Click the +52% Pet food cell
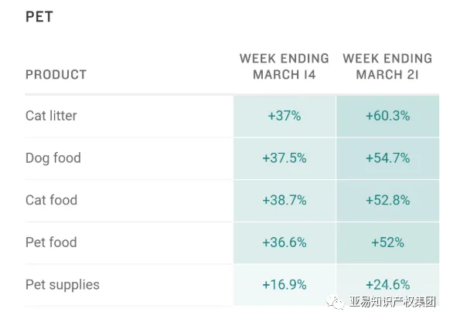The width and height of the screenshot is (450, 322). click(x=387, y=242)
